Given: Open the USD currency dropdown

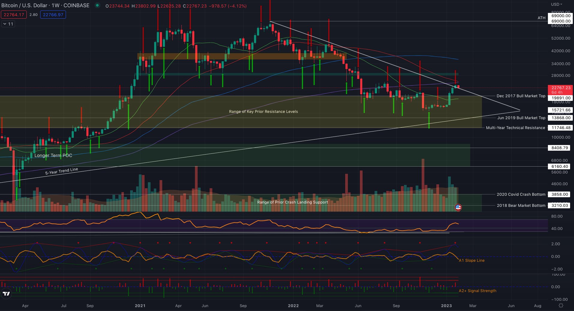Looking at the screenshot, I should (557, 4).
